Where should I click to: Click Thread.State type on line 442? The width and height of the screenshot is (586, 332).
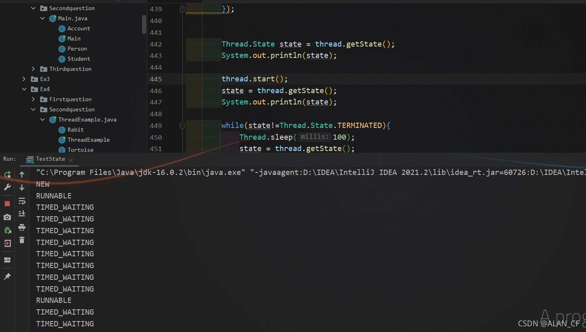tap(248, 44)
